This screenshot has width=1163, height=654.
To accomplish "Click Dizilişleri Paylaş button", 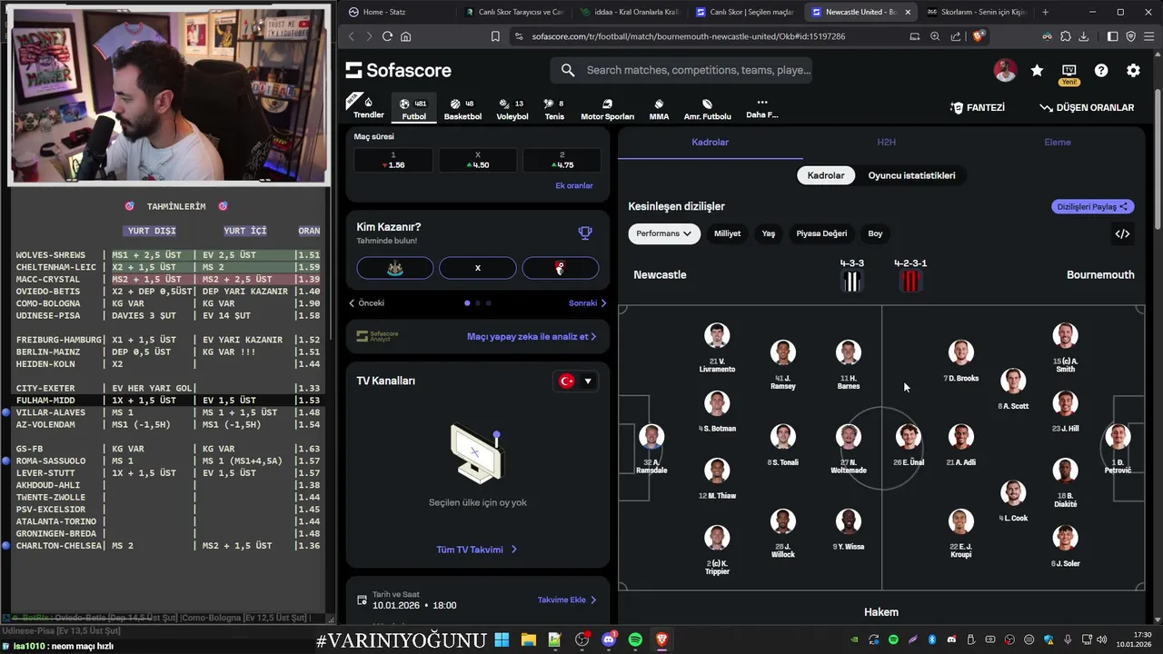I will (x=1092, y=206).
